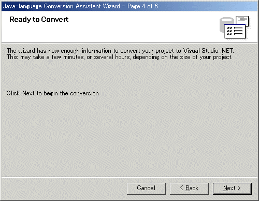Click the document page in header graphic

[x=242, y=20]
